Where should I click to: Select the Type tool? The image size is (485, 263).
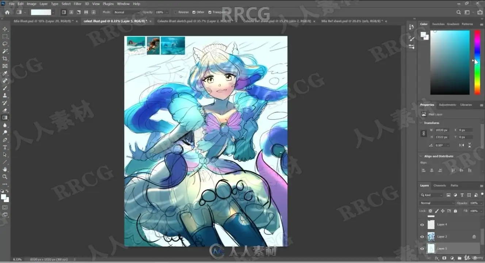tap(5, 147)
